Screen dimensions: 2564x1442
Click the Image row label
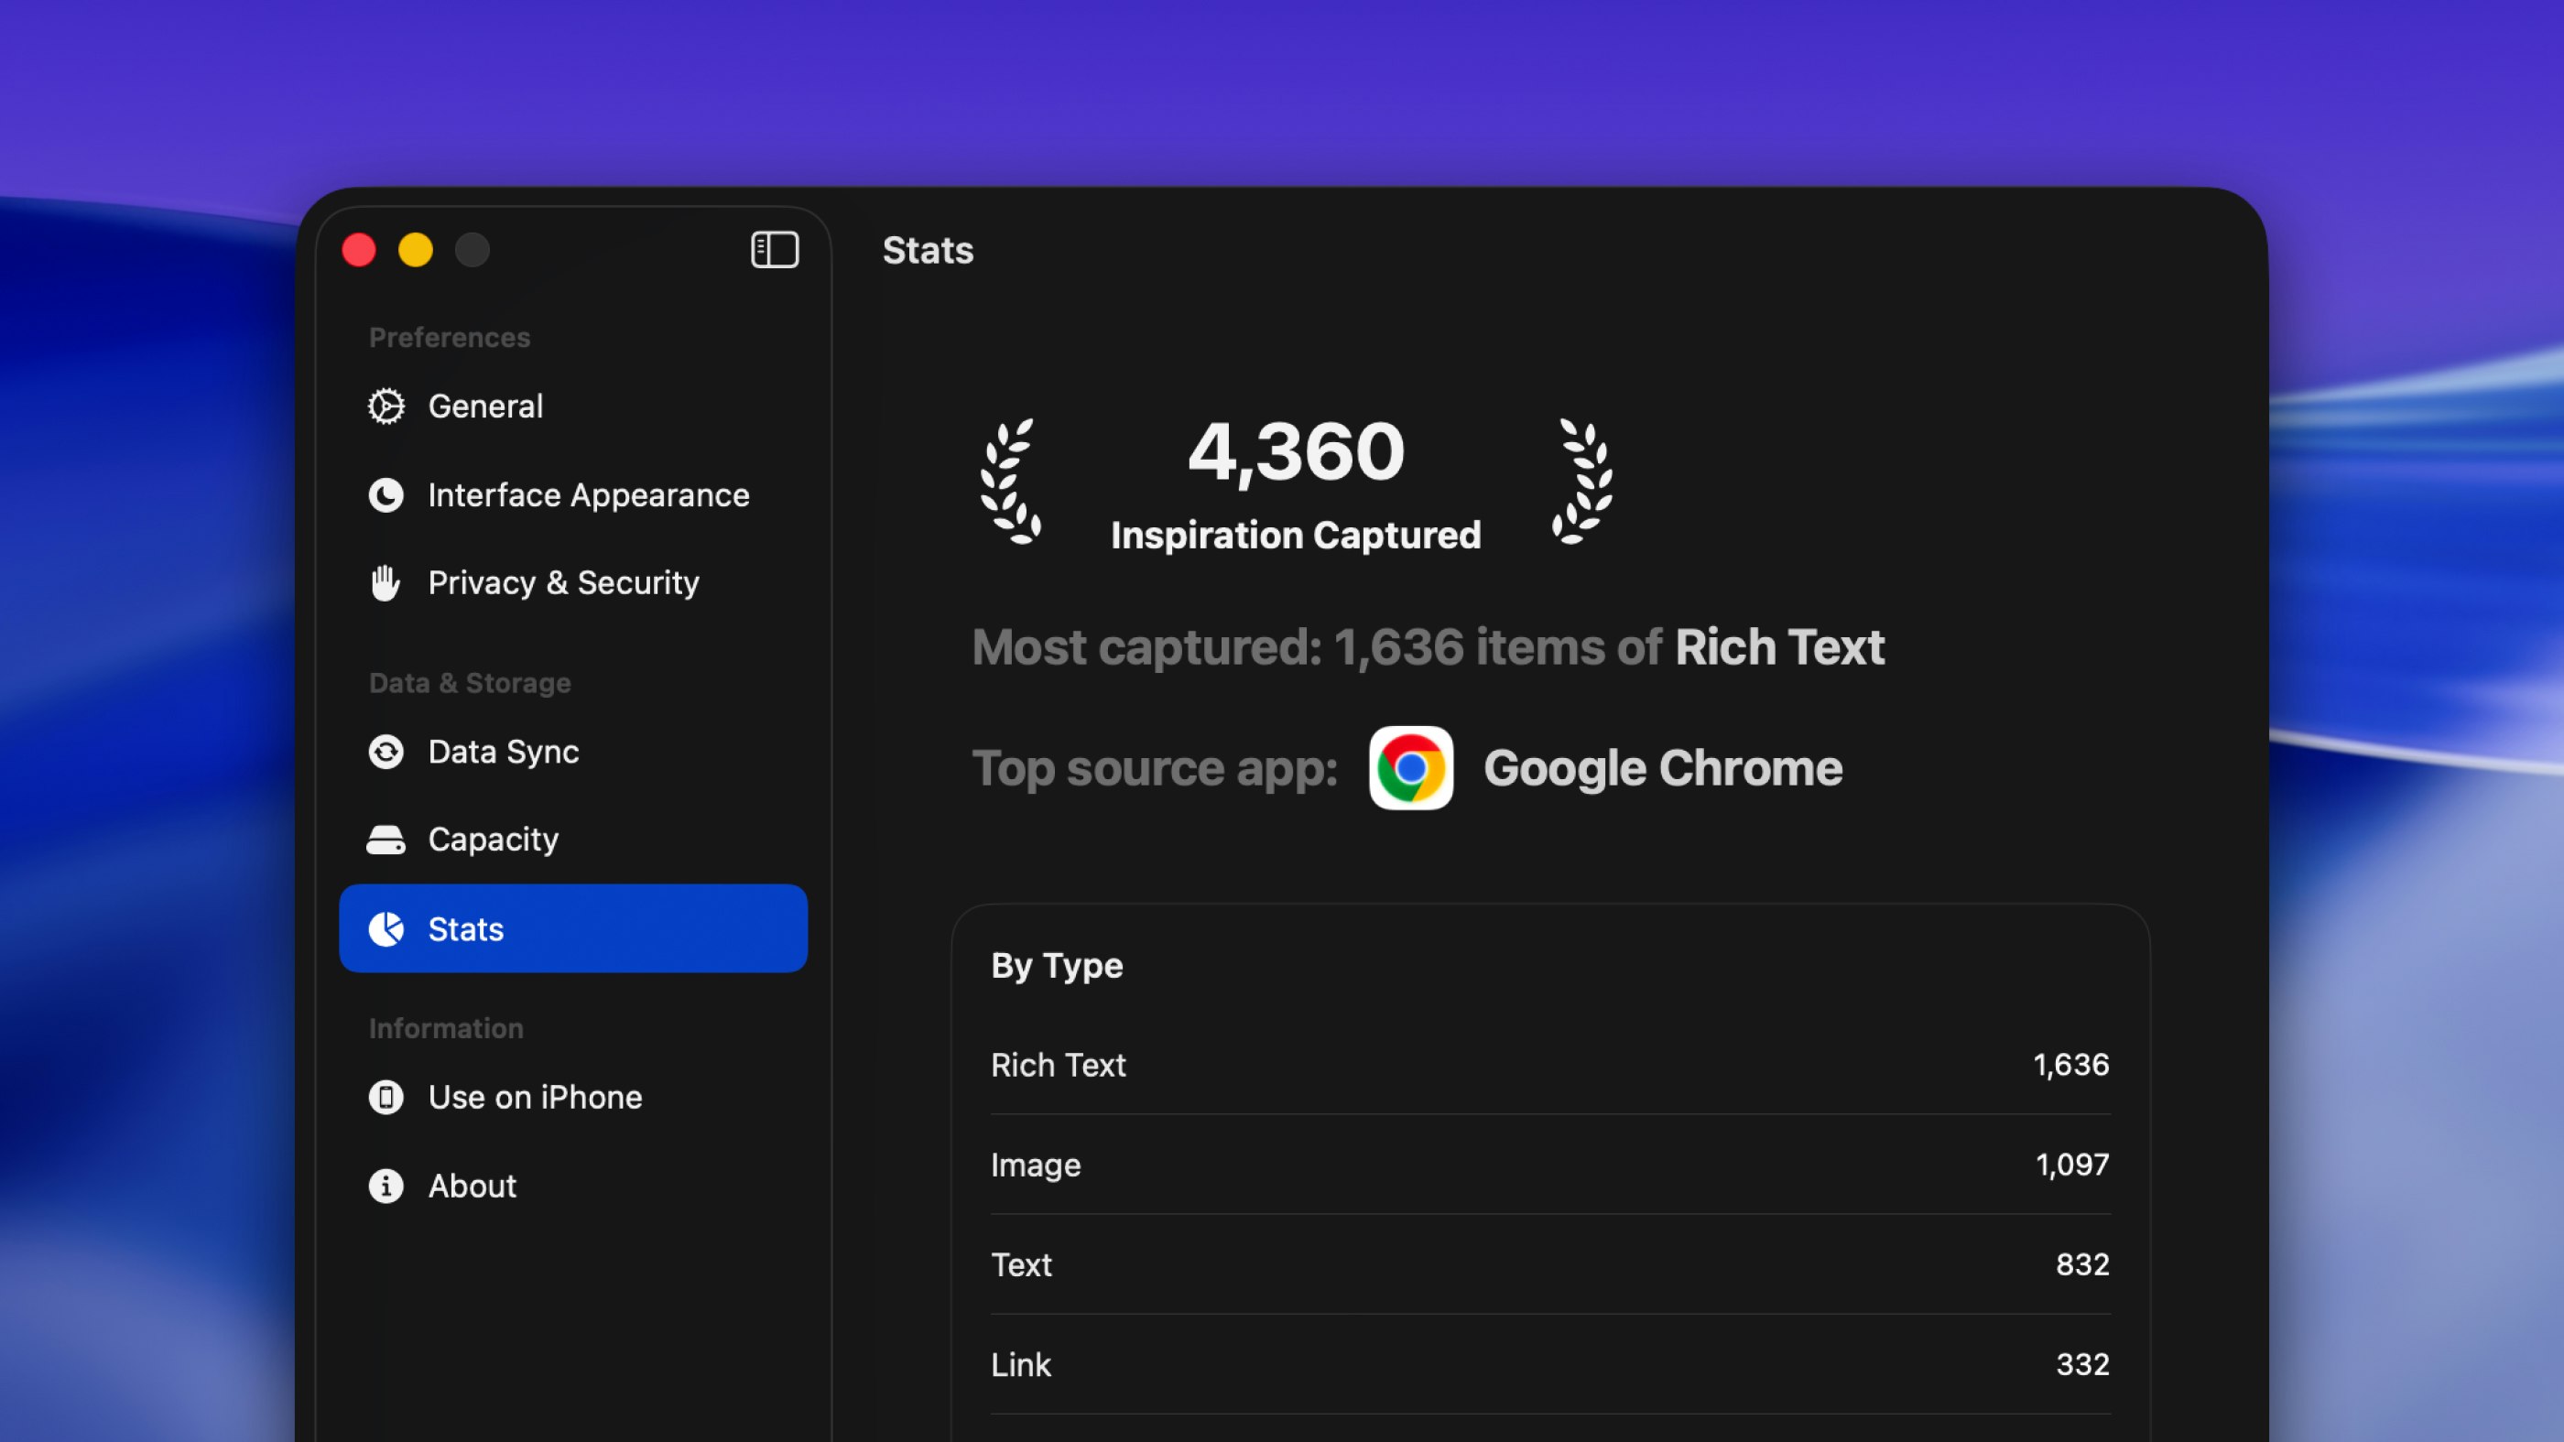pyautogui.click(x=1037, y=1165)
